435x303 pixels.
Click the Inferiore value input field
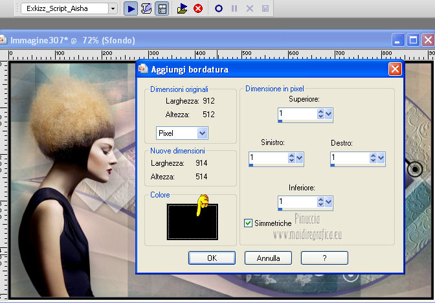click(297, 202)
